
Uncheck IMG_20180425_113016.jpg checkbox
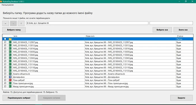[x=5, y=48]
